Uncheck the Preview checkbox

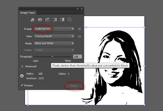22,86
